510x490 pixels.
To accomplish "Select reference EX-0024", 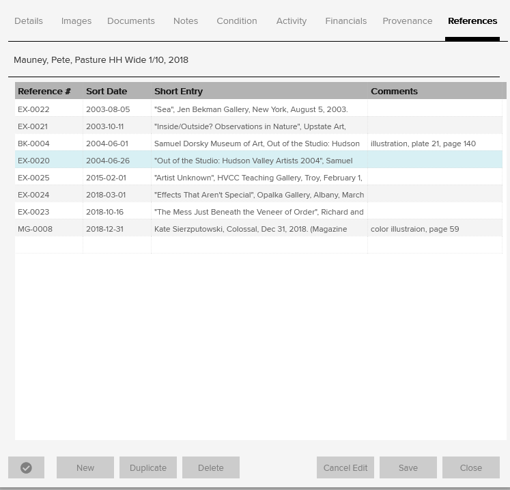I will [x=33, y=195].
